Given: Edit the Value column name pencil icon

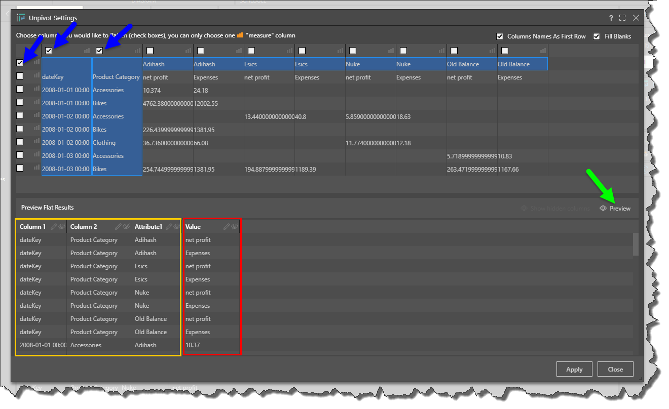Looking at the screenshot, I should click(227, 227).
